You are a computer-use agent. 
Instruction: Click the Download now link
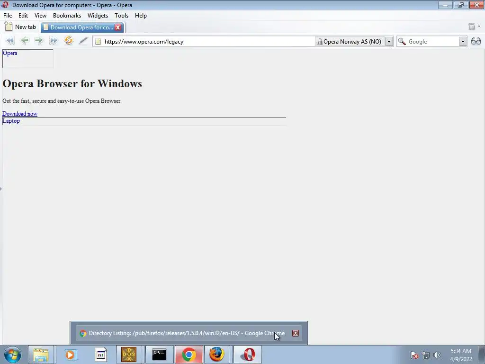(20, 114)
